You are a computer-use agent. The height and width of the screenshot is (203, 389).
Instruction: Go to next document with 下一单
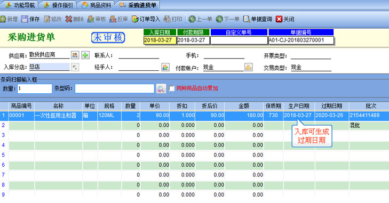point(227,19)
